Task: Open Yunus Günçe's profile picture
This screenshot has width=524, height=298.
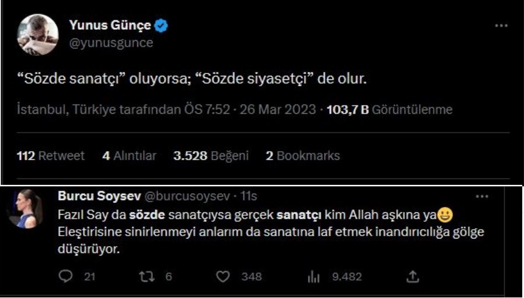Action: (38, 34)
